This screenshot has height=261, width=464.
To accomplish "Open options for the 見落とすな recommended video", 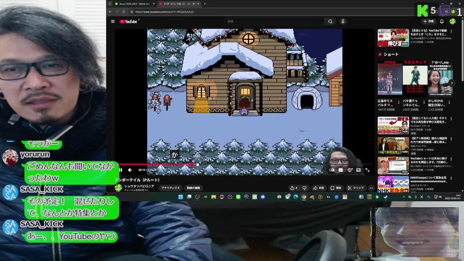I will (x=451, y=31).
